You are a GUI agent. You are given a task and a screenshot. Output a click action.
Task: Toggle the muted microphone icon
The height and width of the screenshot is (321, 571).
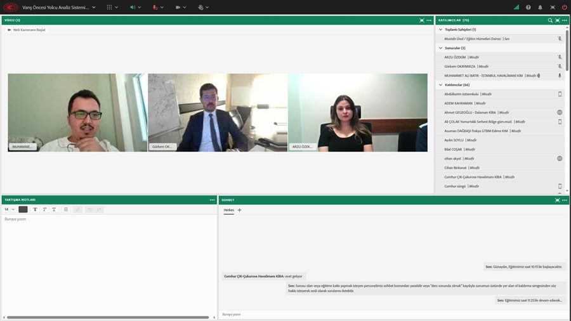155,7
